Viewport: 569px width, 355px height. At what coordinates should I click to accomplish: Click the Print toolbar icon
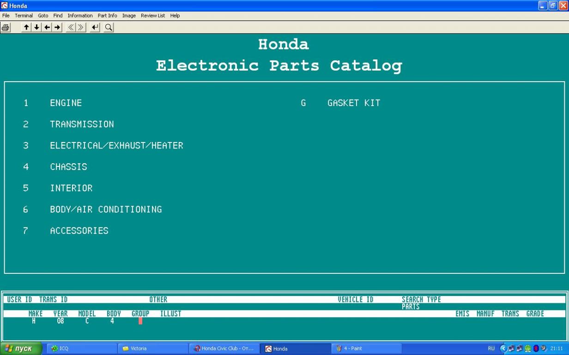click(6, 28)
